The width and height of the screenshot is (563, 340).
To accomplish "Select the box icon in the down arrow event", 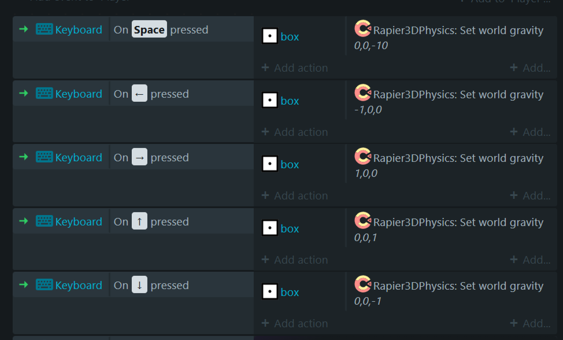I will (x=270, y=291).
